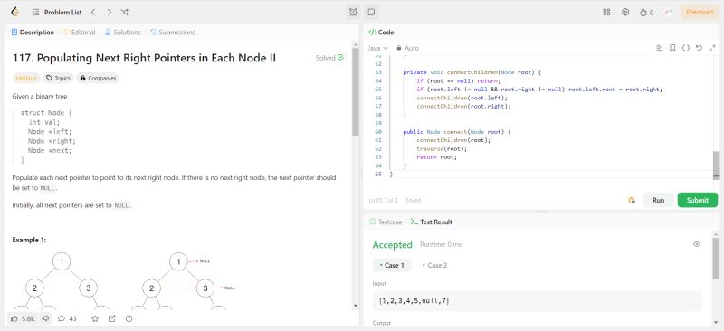Toggle the Auto lock setting
The image size is (724, 331).
(408, 48)
